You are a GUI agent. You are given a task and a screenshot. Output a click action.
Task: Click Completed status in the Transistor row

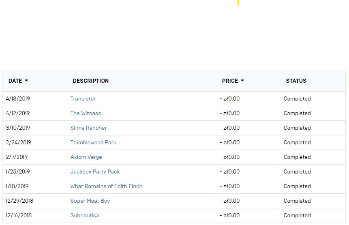click(297, 99)
